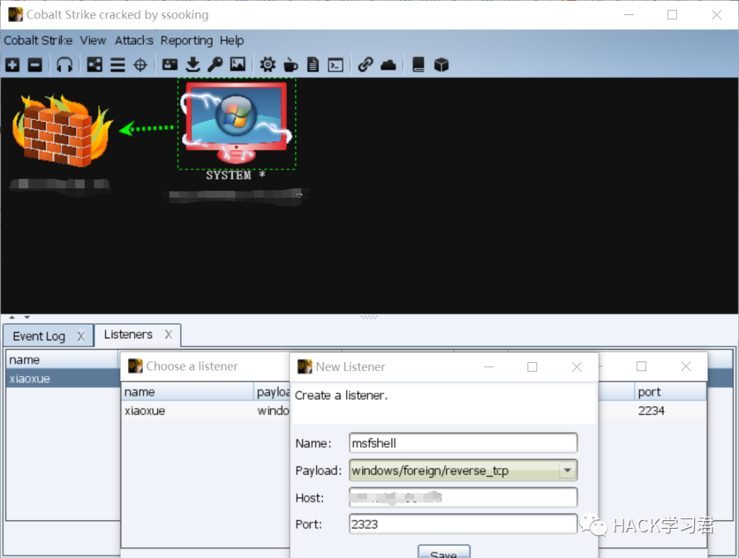This screenshot has height=558, width=739.
Task: Click the Host input field
Action: tap(463, 498)
